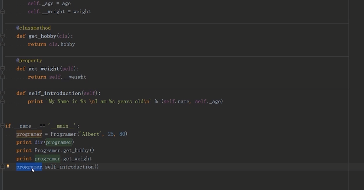Click 'self.name' in the print tuple
This screenshot has height=190, width=364.
click(x=176, y=102)
